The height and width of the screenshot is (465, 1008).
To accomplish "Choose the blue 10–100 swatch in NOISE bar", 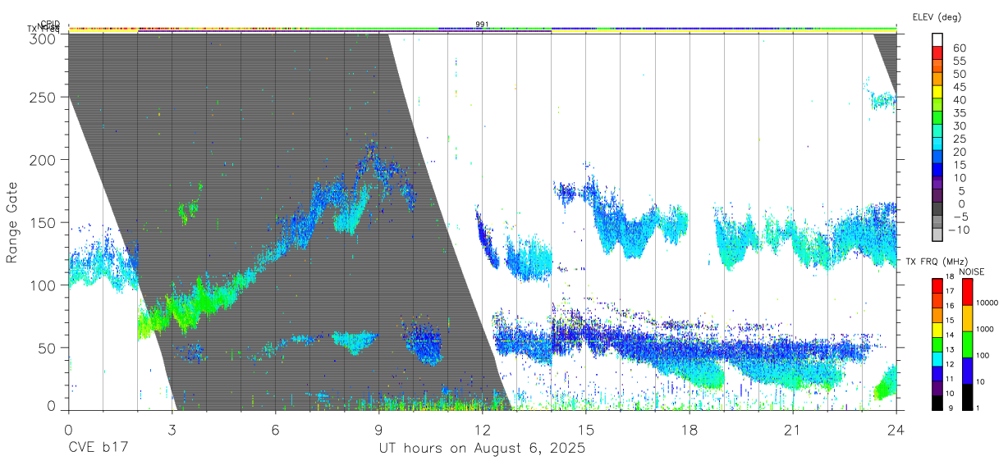I will pyautogui.click(x=968, y=370).
